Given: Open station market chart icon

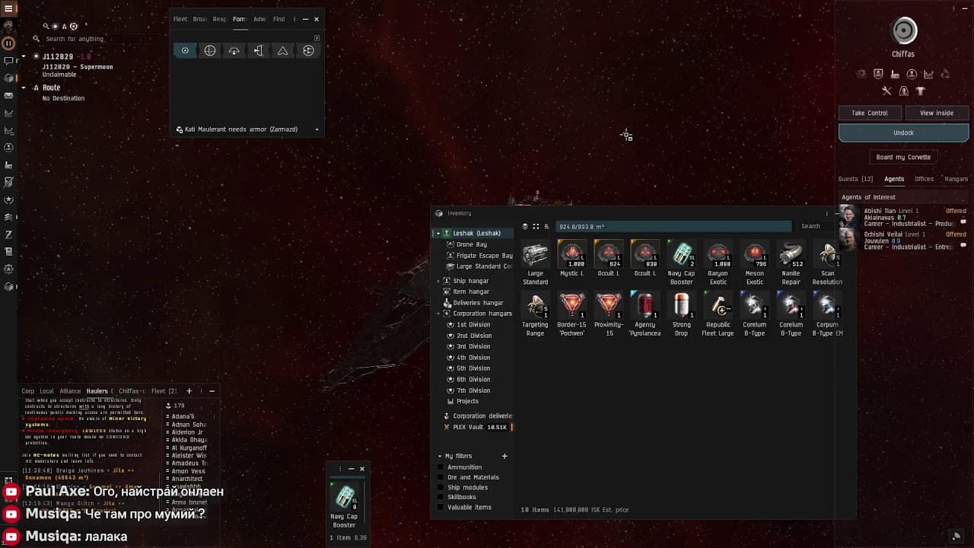Looking at the screenshot, I should pos(928,74).
